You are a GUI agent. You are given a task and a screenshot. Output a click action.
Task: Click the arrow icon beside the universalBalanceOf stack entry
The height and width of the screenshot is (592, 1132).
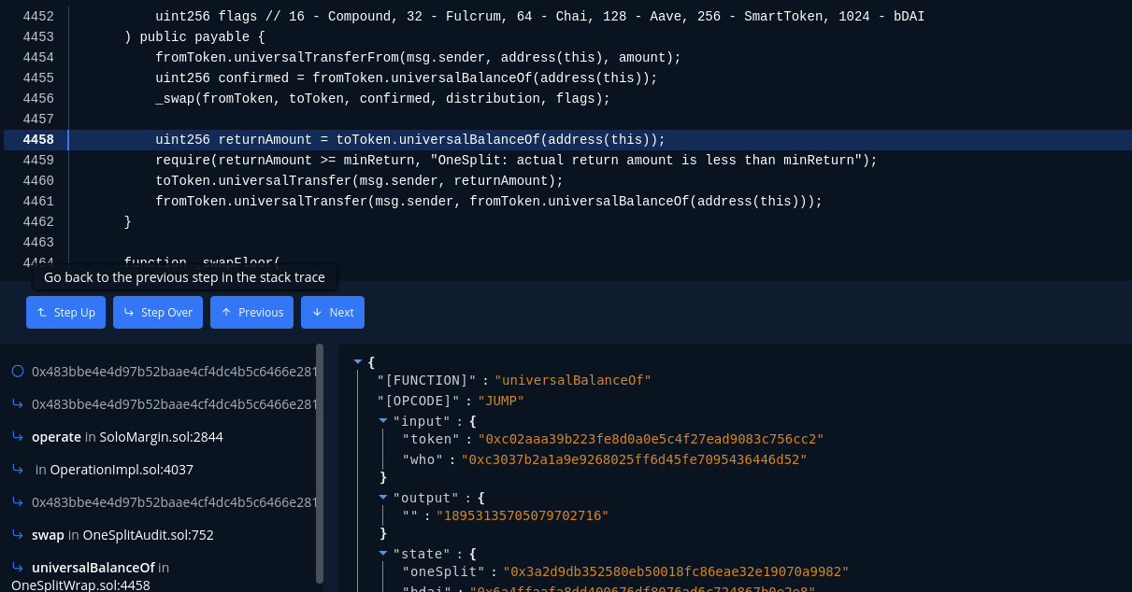[x=18, y=567]
